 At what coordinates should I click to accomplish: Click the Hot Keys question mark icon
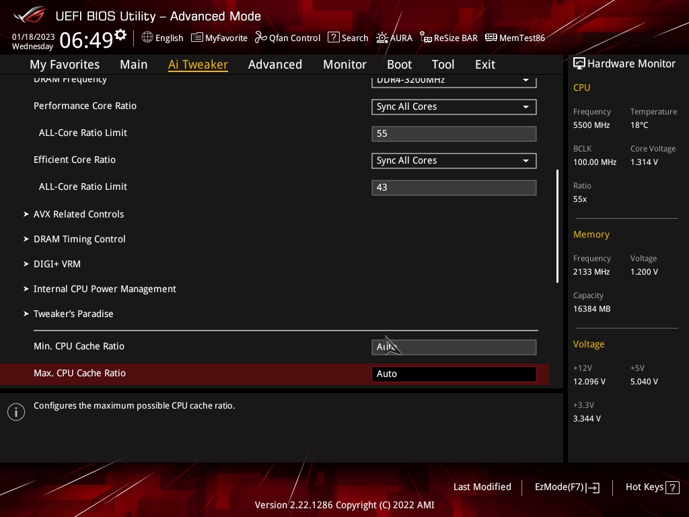[672, 487]
